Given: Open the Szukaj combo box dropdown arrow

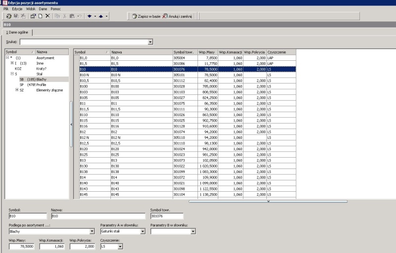Looking at the screenshot, I should coord(150,42).
